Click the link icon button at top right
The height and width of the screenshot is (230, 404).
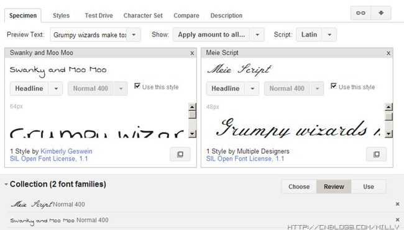360,13
